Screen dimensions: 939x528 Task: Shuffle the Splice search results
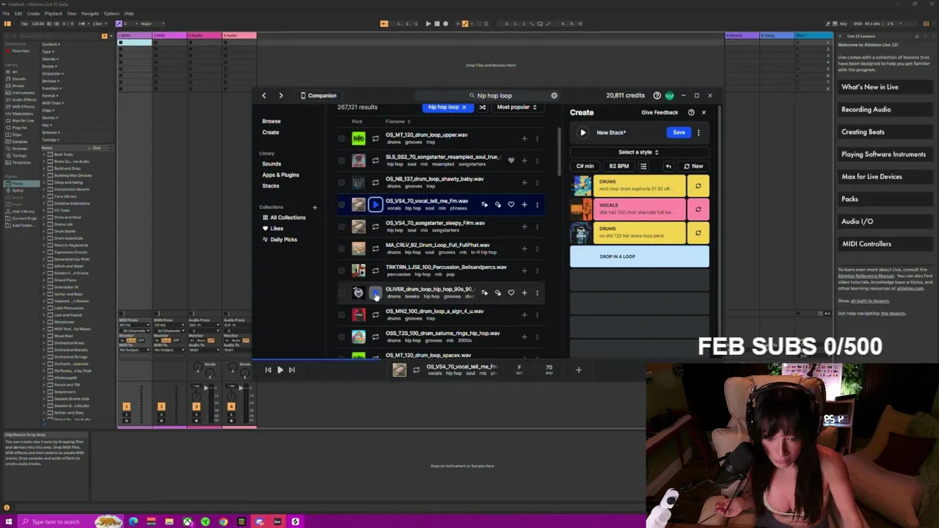pos(482,107)
